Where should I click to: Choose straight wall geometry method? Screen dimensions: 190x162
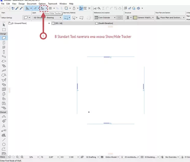tap(66, 18)
